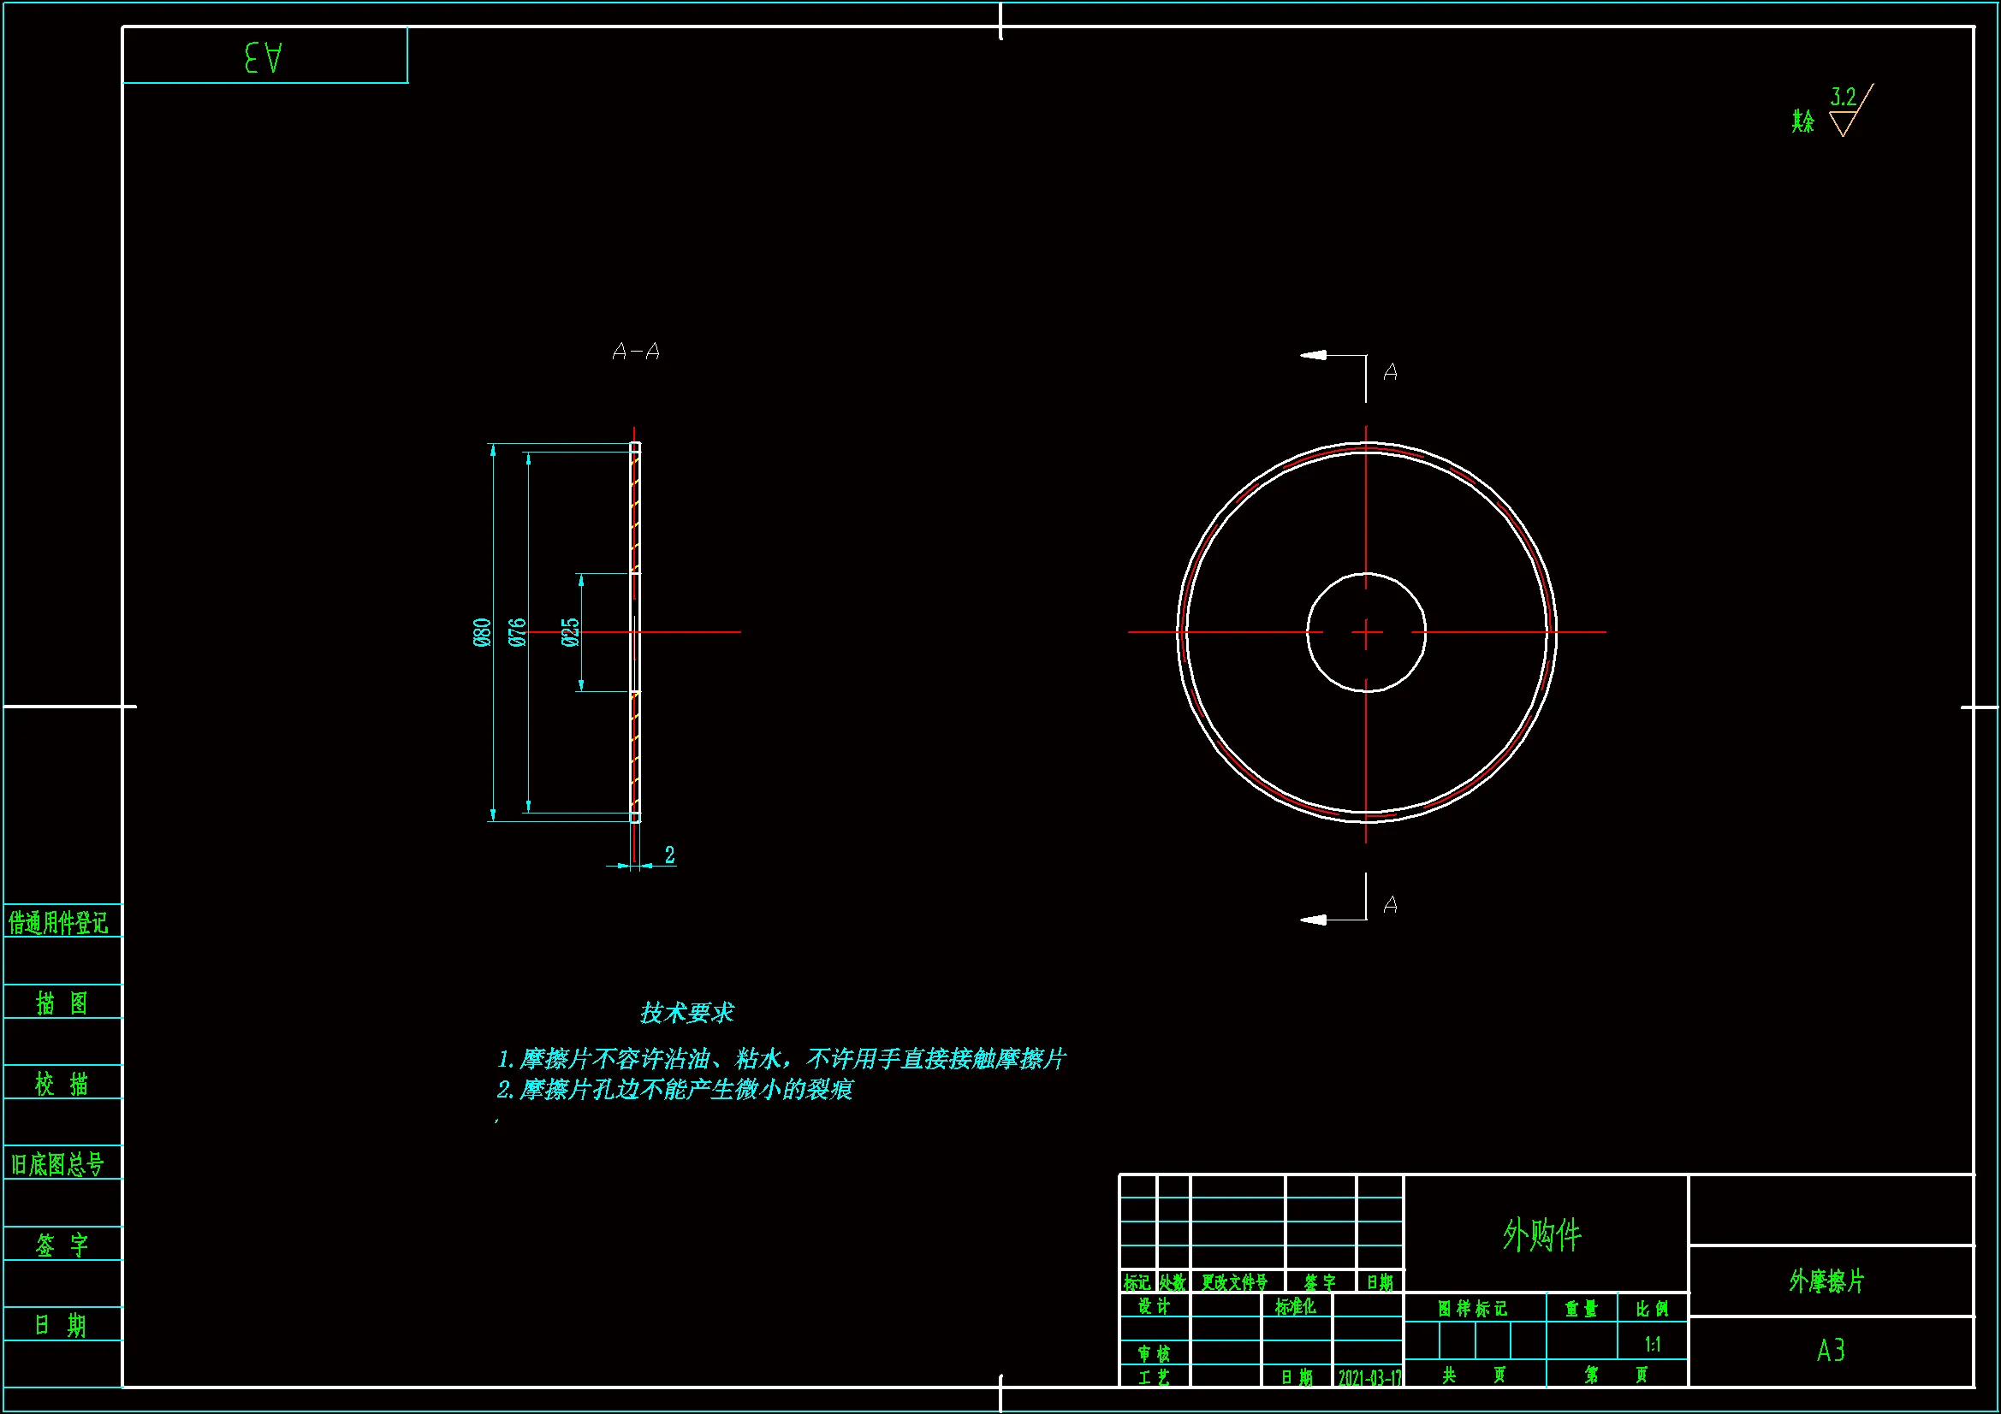Click the 技术要求 heading text
2001x1414 pixels.
pyautogui.click(x=686, y=1012)
